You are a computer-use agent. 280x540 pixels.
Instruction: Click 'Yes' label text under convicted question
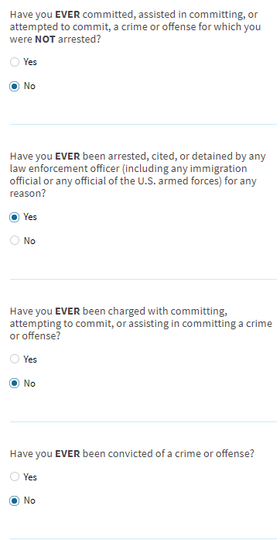click(x=30, y=477)
